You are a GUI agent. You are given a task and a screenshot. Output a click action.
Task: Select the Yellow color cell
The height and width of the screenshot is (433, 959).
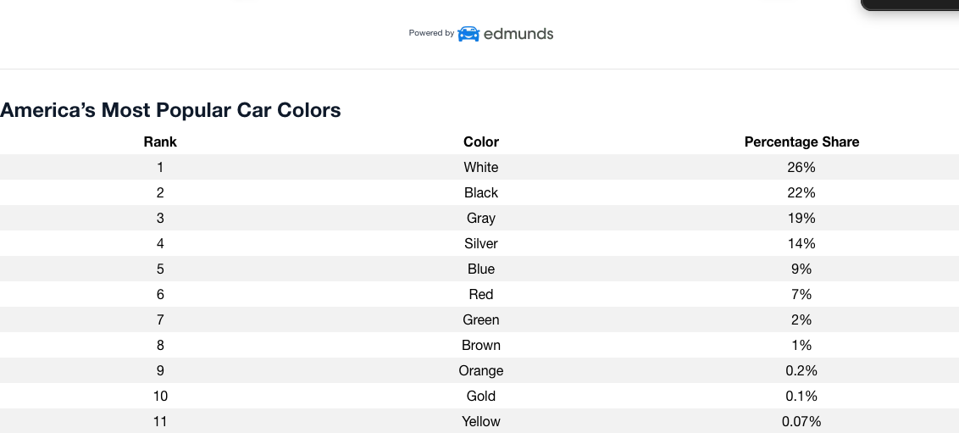(x=481, y=421)
